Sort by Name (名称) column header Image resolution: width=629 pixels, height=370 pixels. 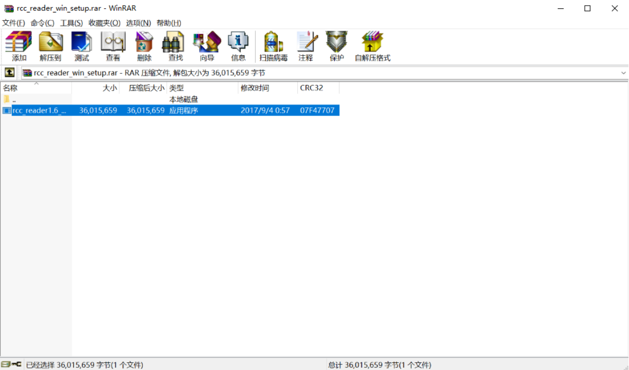click(36, 88)
